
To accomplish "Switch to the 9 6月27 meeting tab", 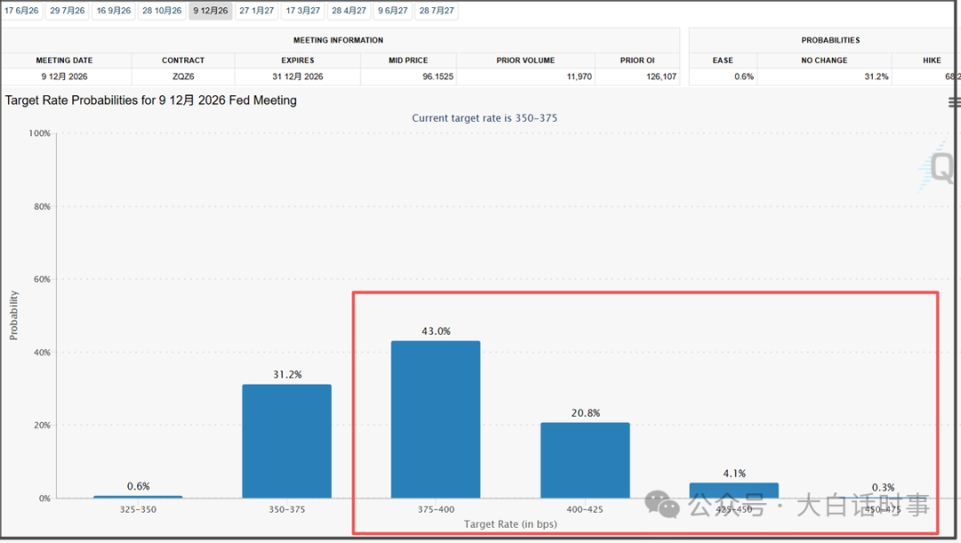I will 393,11.
